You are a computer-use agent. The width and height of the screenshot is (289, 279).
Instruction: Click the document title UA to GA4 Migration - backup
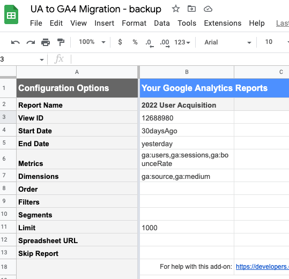click(96, 9)
